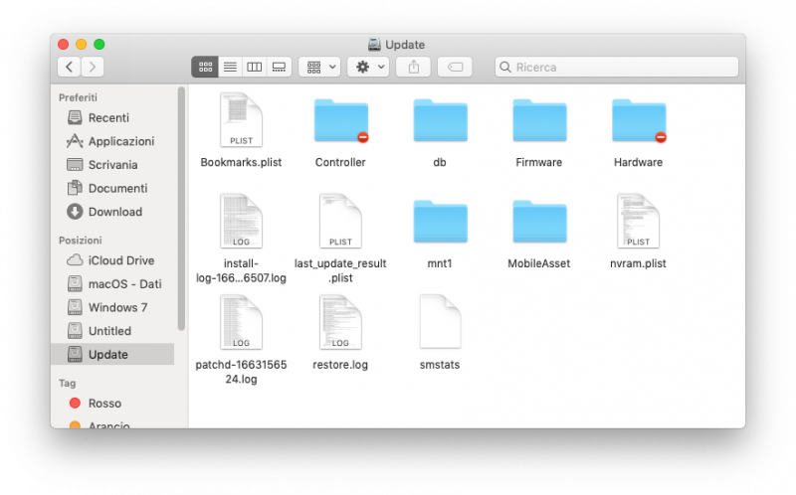
Task: Focus the Ricerca search field
Action: click(x=616, y=67)
